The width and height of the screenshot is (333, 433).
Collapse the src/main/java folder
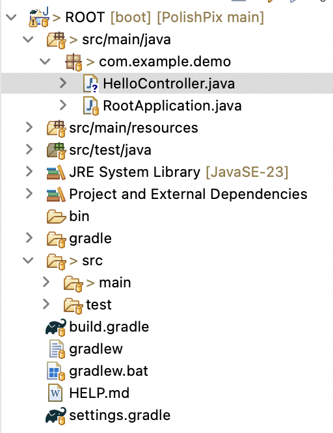28,40
